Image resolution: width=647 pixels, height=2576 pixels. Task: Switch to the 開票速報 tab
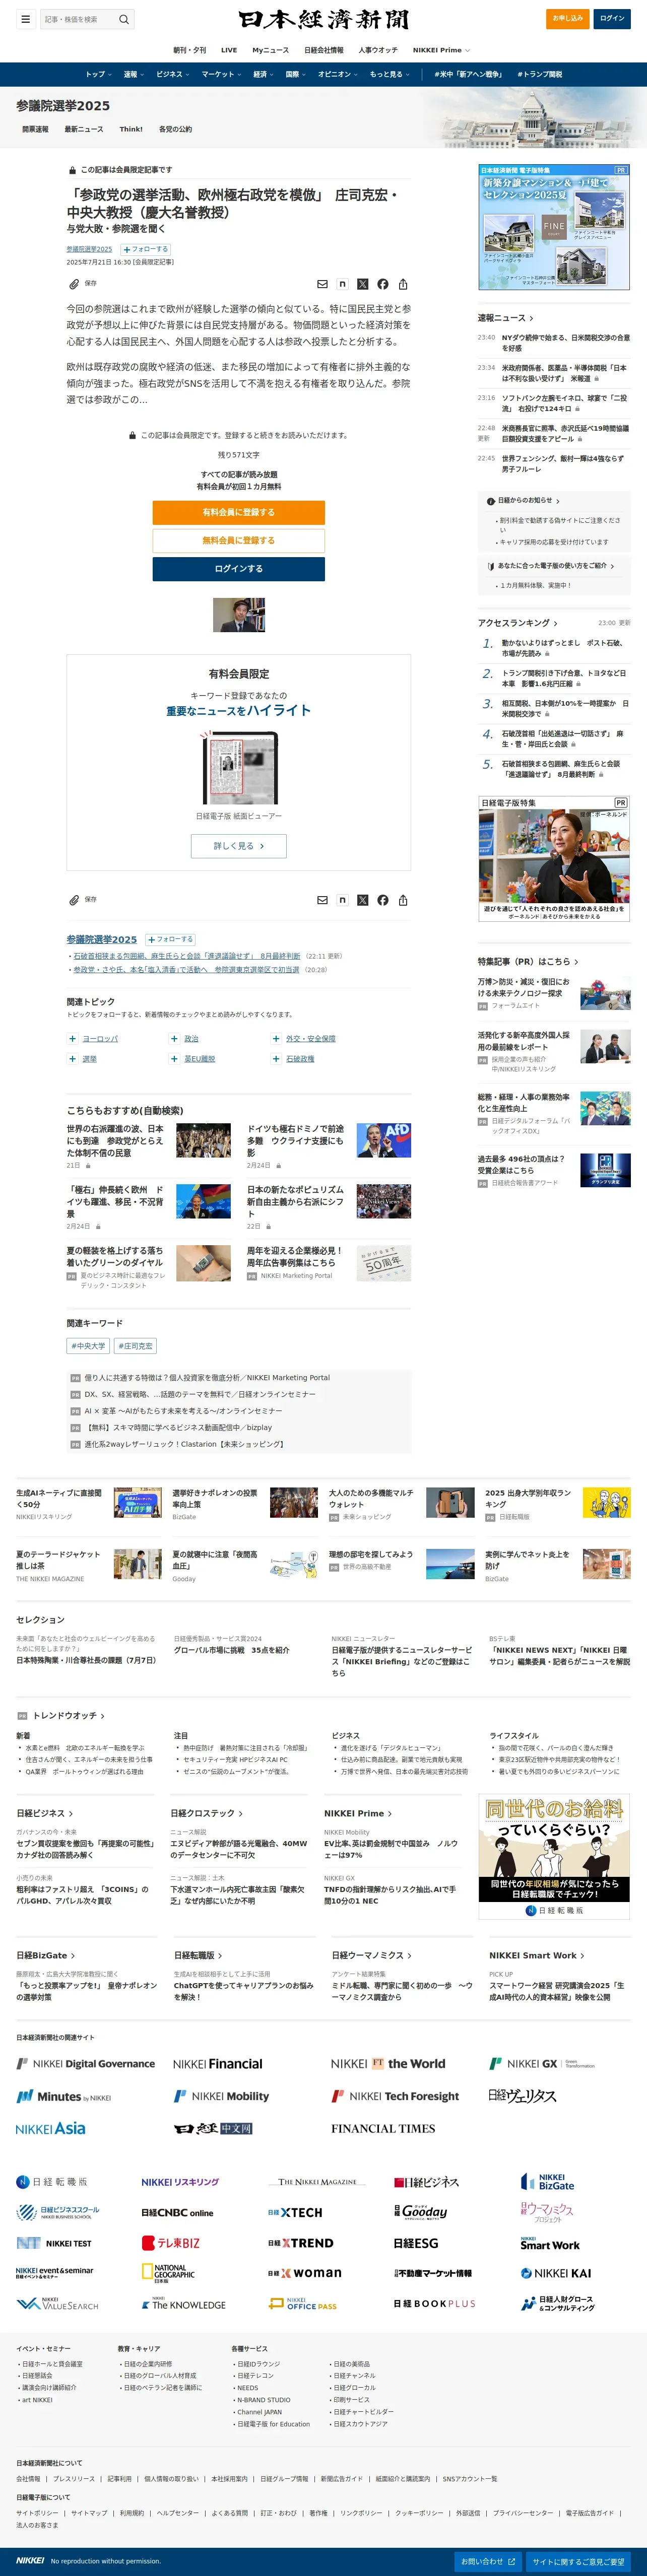[x=35, y=129]
